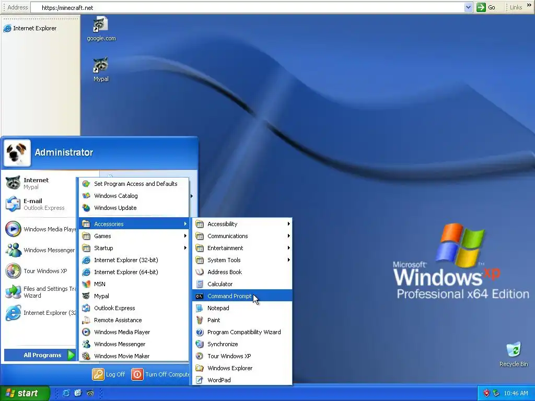This screenshot has width=535, height=401.
Task: Click Tour Windows XP icon in Accessories
Action: point(200,356)
